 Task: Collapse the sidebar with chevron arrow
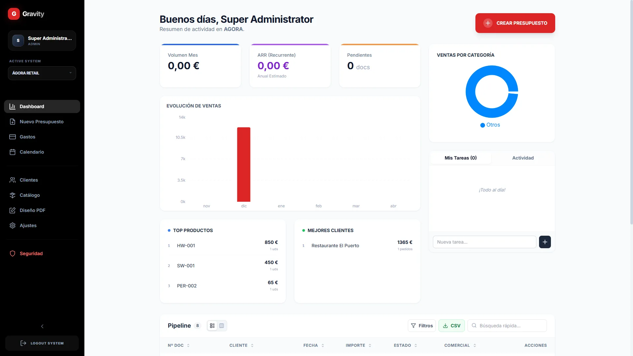42,326
